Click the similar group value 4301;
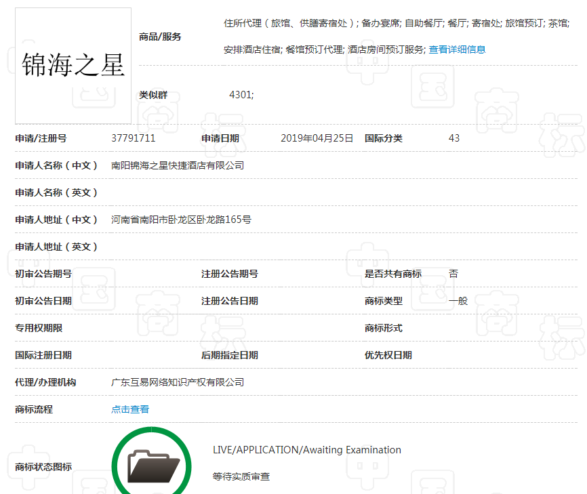This screenshot has height=494, width=587. click(x=241, y=95)
